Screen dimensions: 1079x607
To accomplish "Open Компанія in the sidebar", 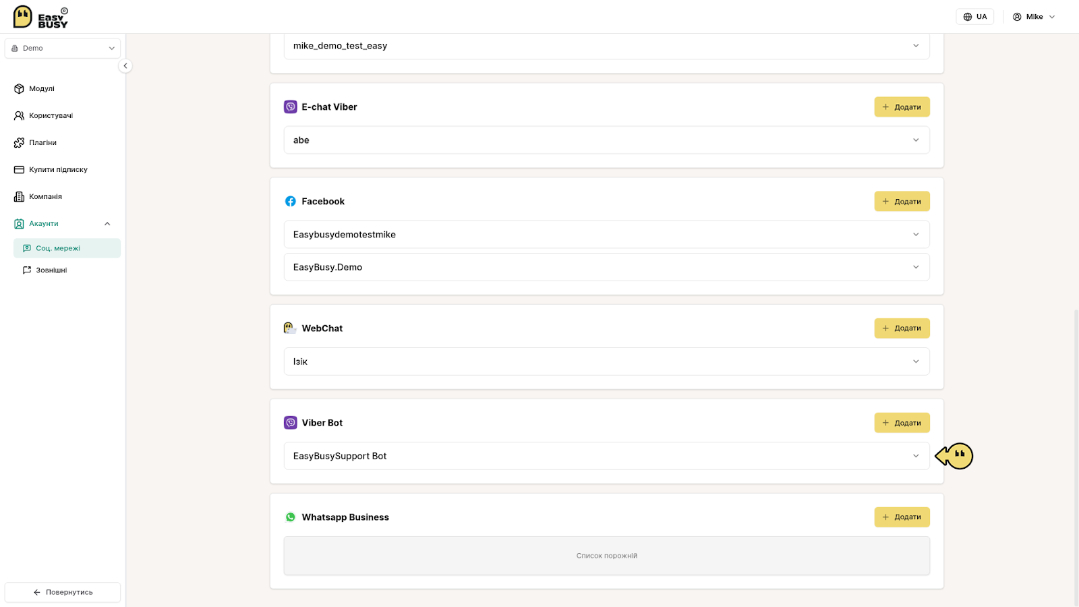I will tap(45, 197).
